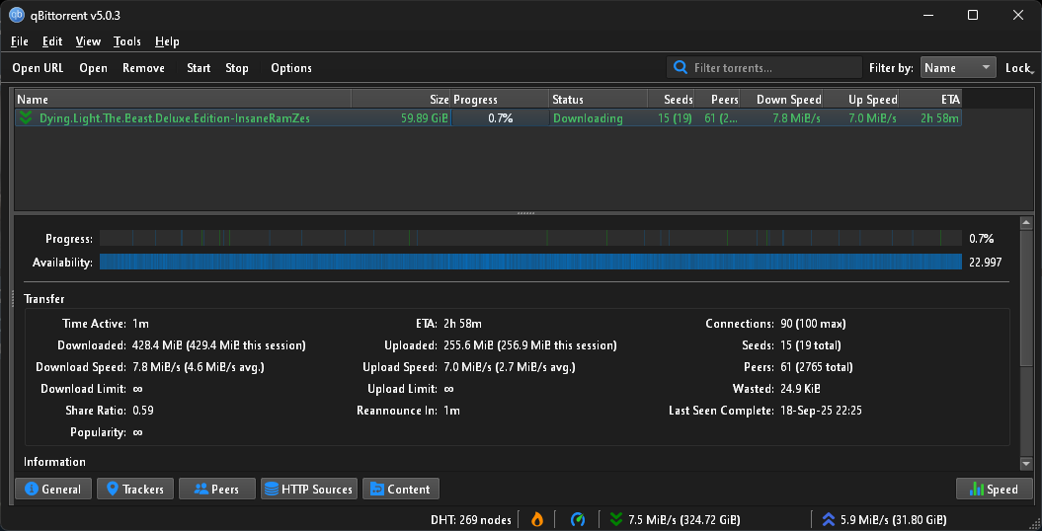Click the search magnifier icon in filter box
Screen dimensions: 1042x531
click(680, 68)
